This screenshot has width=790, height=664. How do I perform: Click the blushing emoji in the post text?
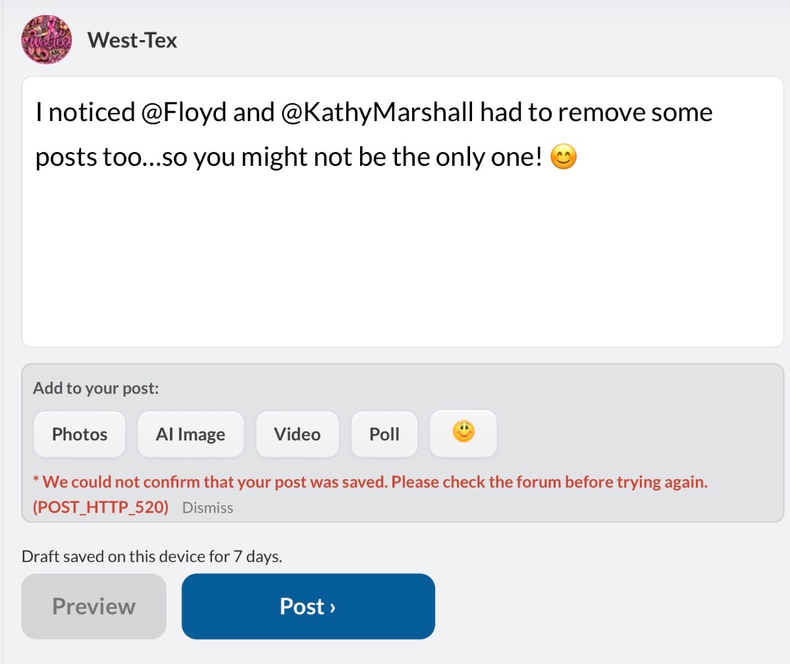point(564,157)
